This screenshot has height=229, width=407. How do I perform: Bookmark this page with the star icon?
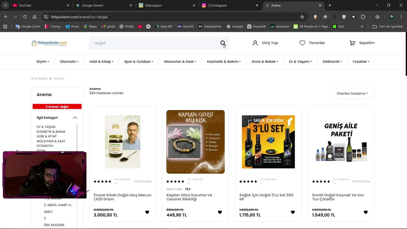(x=302, y=17)
